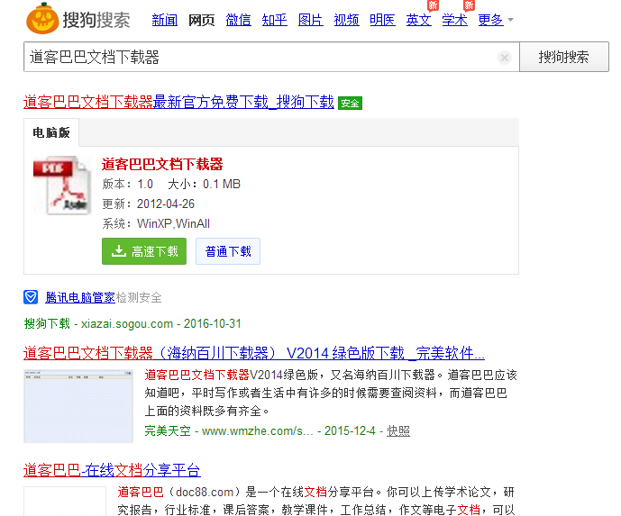Screen dimensions: 621x516
Task: Click the 检测安全 status text
Action: coord(139,297)
